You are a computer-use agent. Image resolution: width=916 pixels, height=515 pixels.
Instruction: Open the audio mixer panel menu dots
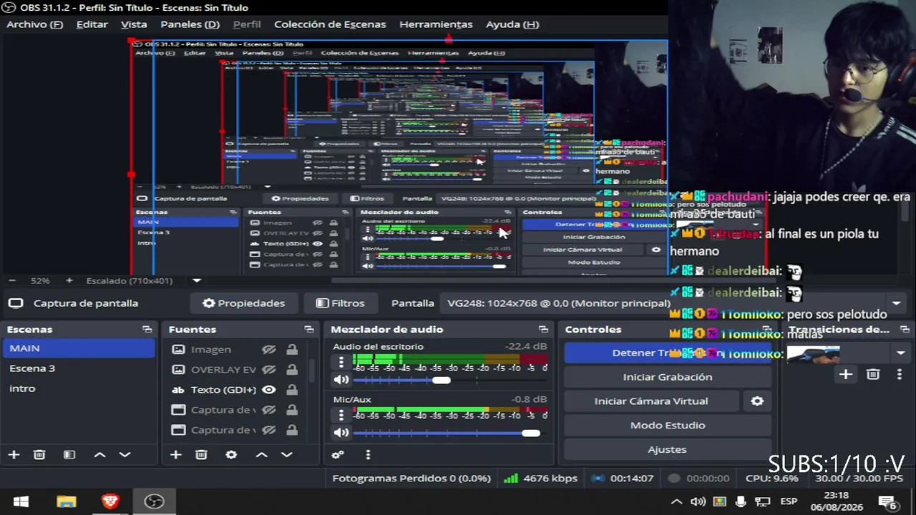click(x=368, y=454)
